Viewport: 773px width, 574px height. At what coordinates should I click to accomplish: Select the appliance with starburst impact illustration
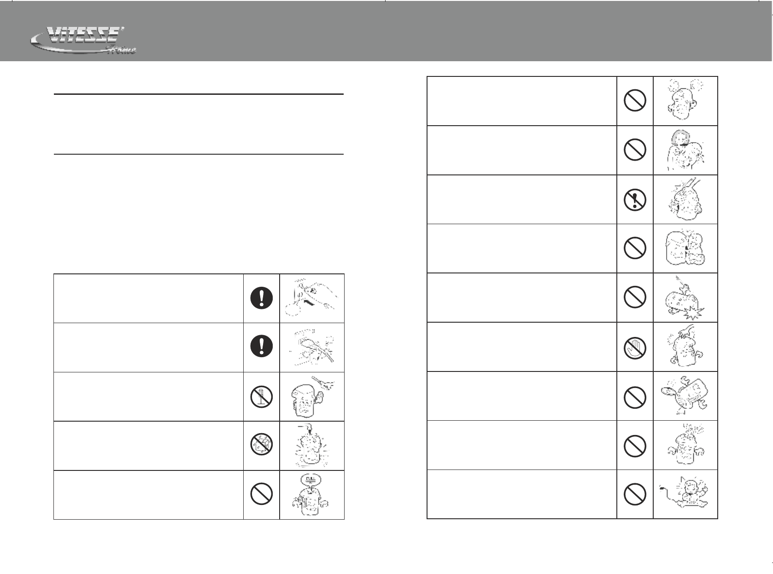pos(685,298)
